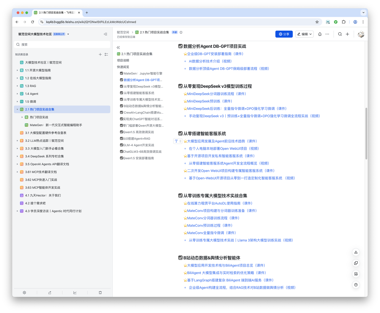Expand the 3.4 DeepSeek 系列专栏合集 node
380x313 pixels.
click(x=17, y=156)
